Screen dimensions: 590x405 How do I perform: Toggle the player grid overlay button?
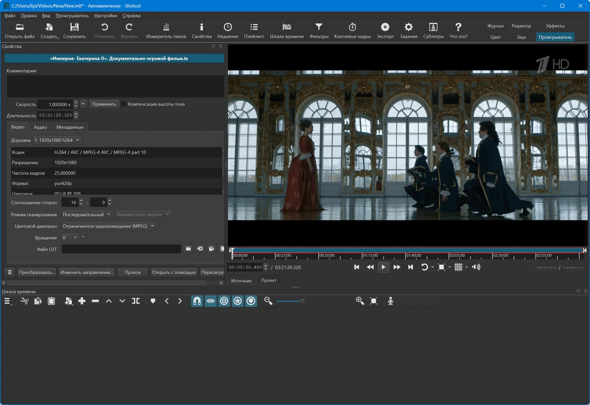(458, 267)
